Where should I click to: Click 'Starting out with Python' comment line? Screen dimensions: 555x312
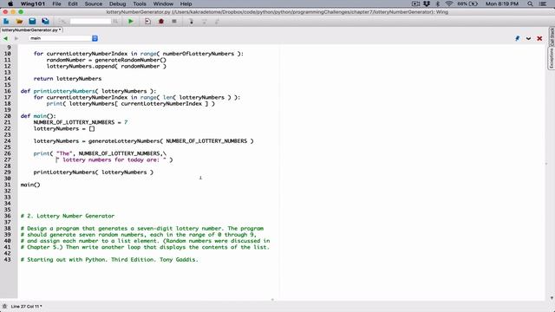(109, 260)
